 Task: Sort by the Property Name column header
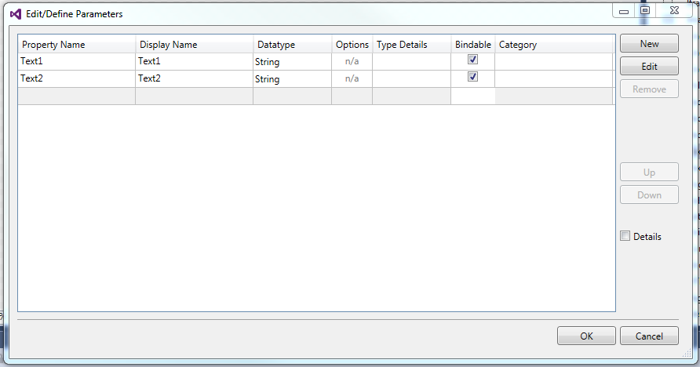(x=77, y=45)
